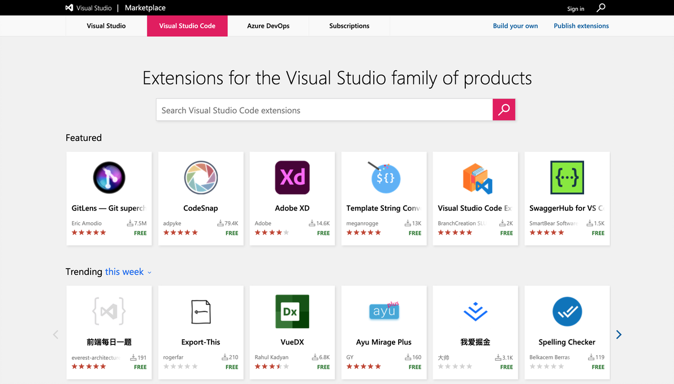
Task: Follow the Build your own link
Action: tap(515, 26)
